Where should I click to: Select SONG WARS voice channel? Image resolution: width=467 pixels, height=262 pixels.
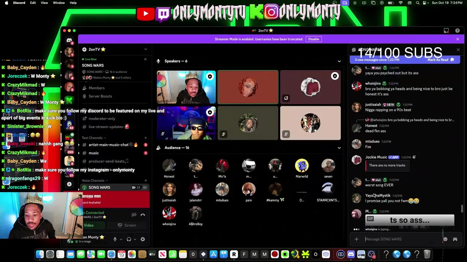115,187
